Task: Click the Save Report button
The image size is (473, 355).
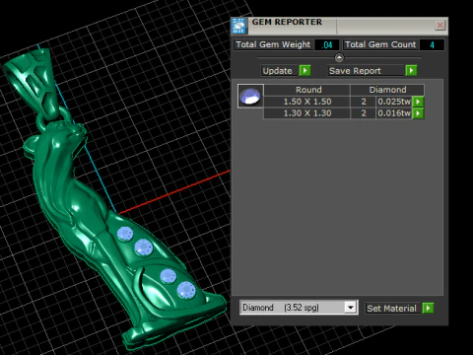Action: click(366, 71)
